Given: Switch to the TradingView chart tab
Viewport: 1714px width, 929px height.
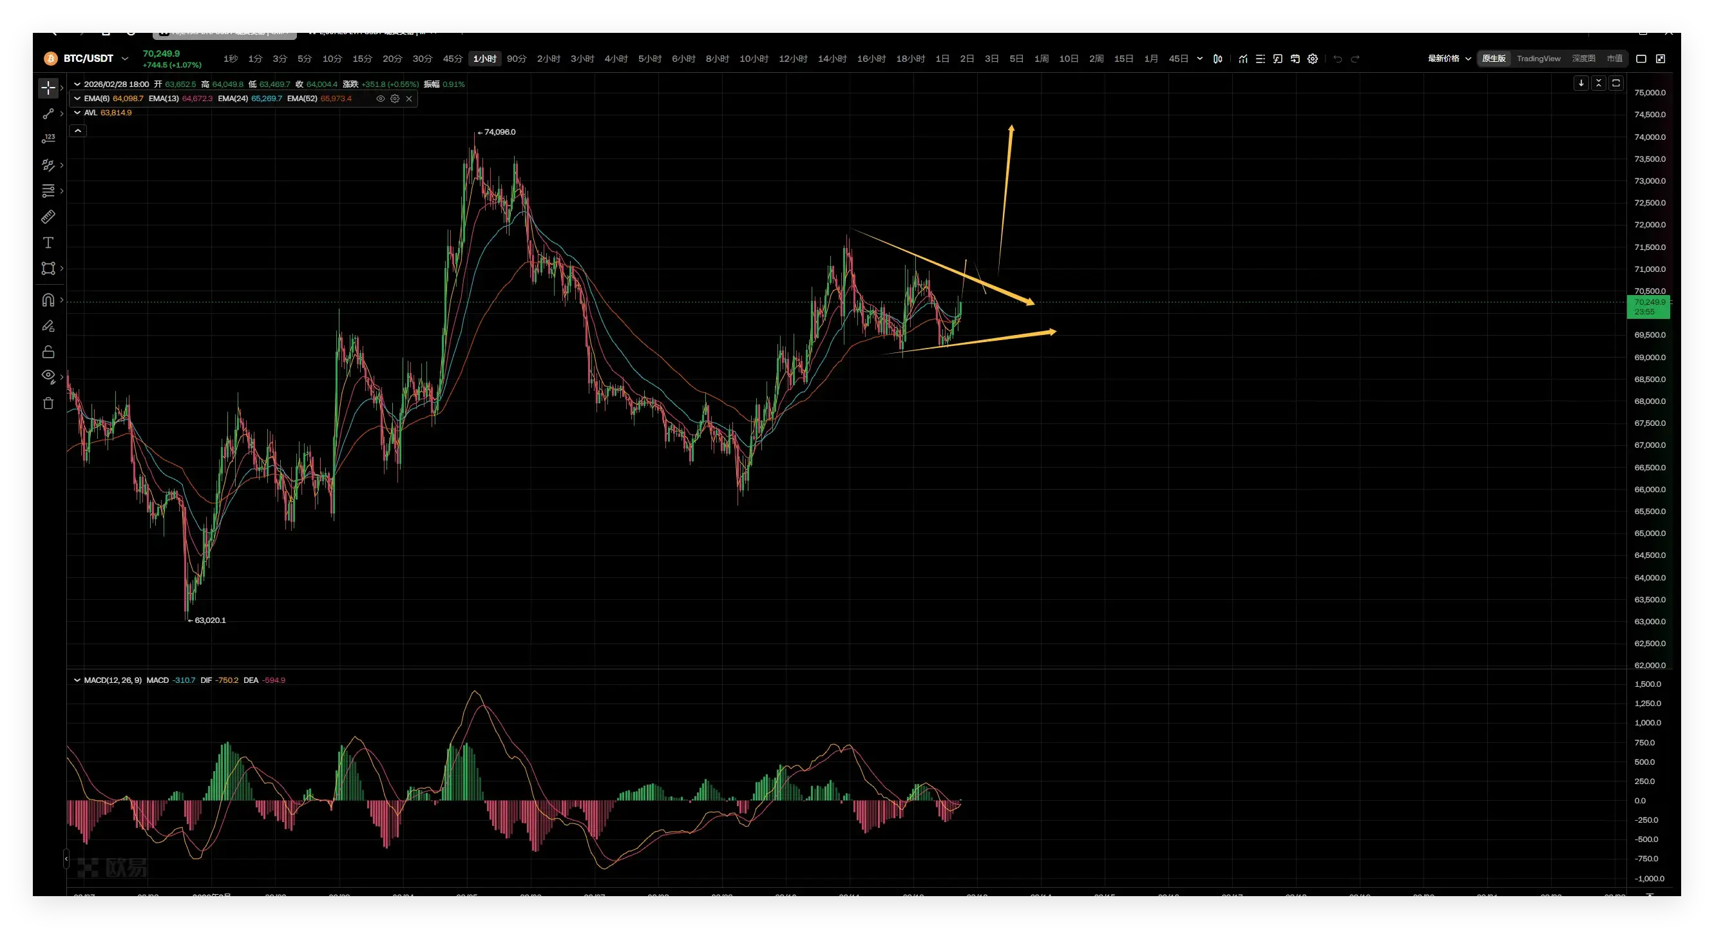Looking at the screenshot, I should click(1538, 59).
